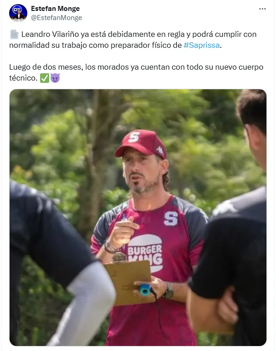The height and width of the screenshot is (351, 276).
Task: Click the wristwatch on the coach's wrist
Action: point(169,290)
